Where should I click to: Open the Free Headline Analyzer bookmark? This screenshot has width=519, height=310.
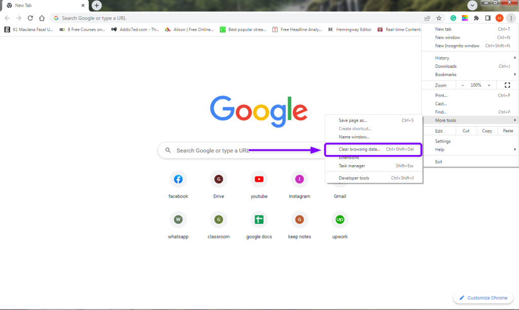pyautogui.click(x=297, y=29)
